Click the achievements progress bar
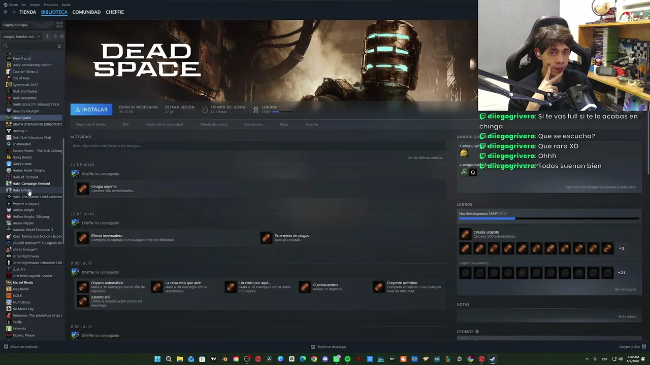The height and width of the screenshot is (365, 650). pos(549,218)
